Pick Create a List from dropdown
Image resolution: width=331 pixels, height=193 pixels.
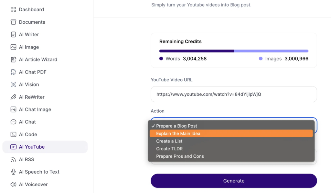[x=169, y=141]
